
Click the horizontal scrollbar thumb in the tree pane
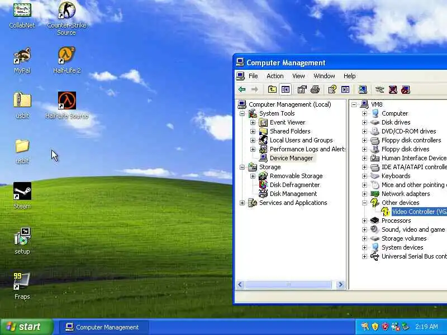point(288,285)
